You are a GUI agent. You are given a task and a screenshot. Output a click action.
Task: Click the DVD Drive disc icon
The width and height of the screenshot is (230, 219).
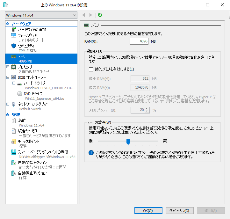(x=20, y=94)
